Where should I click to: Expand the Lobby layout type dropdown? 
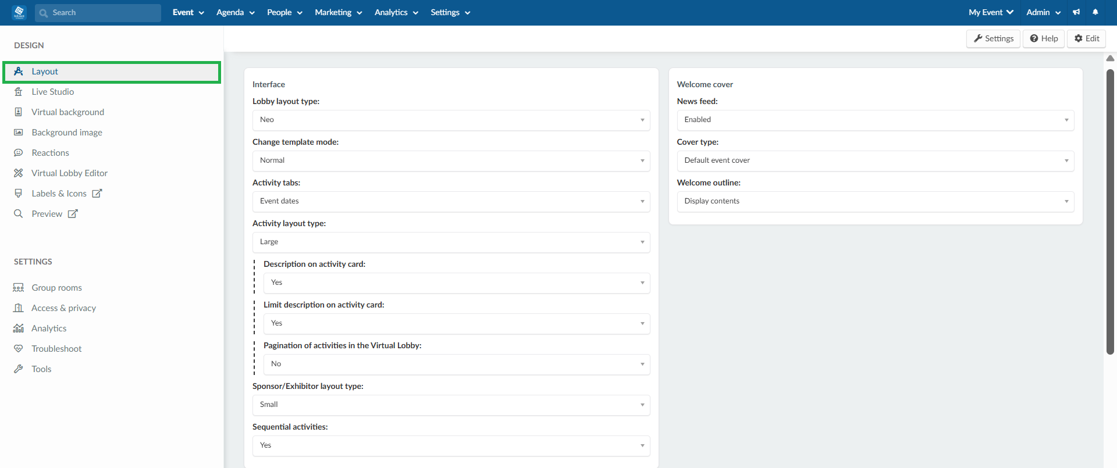[x=451, y=120]
